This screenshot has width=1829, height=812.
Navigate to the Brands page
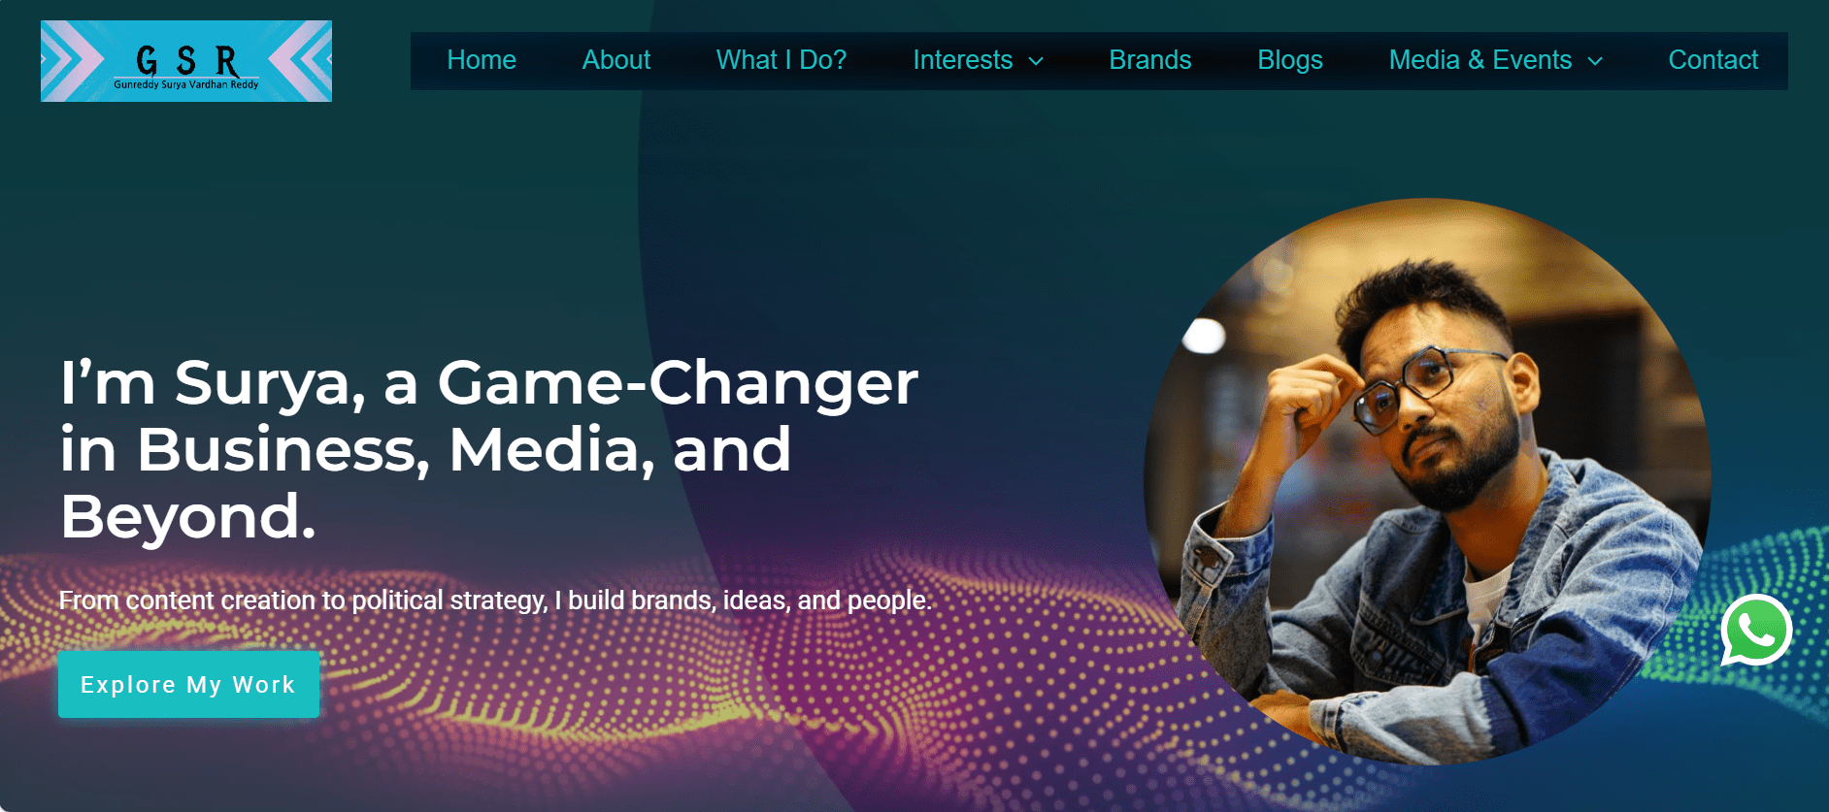(x=1150, y=60)
